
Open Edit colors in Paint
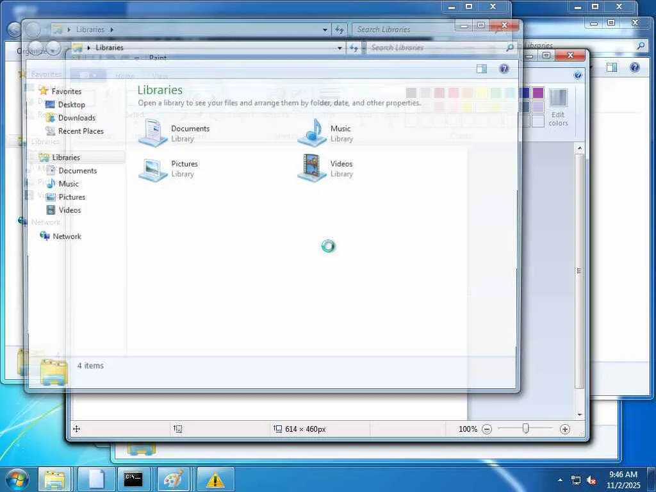point(558,108)
